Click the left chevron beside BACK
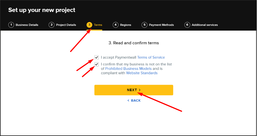Image resolution: width=257 pixels, height=136 pixels. [128, 100]
